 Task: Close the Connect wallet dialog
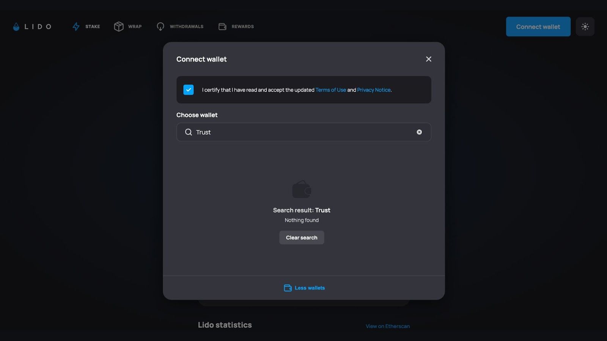[429, 59]
